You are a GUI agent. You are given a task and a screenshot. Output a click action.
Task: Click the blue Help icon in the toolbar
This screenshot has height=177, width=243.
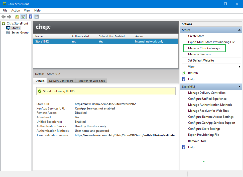click(30, 17)
